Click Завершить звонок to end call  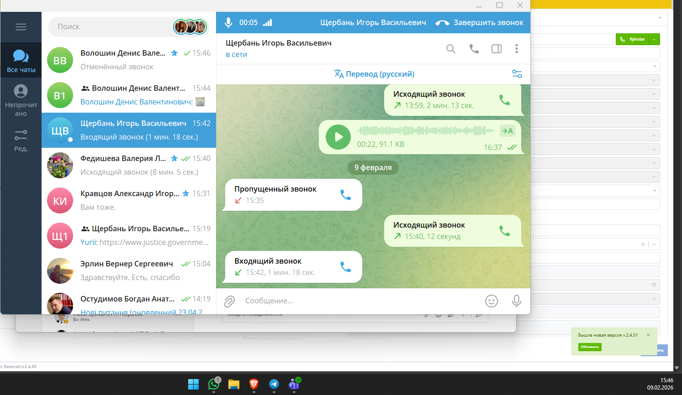(480, 22)
